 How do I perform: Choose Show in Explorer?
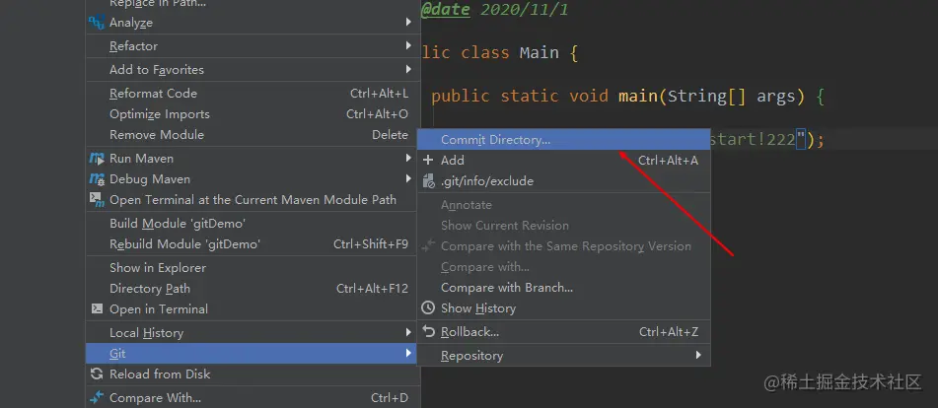(x=252, y=268)
